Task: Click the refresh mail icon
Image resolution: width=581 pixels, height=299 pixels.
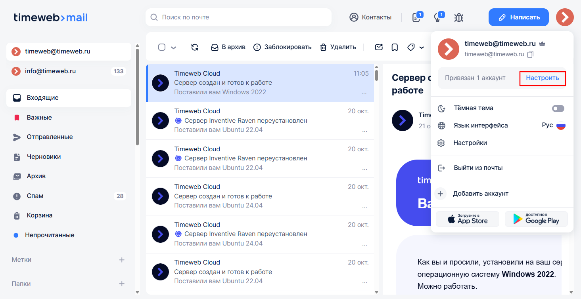Action: tap(195, 47)
